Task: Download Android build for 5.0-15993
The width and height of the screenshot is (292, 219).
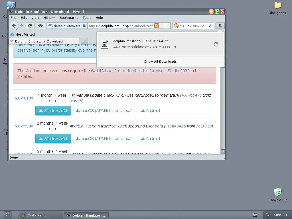Action: 151,139
